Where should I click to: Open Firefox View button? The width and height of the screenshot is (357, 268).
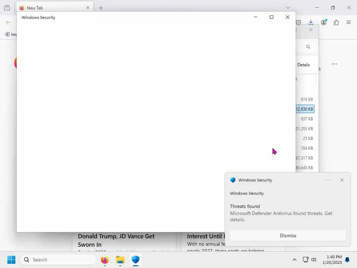click(x=7, y=8)
